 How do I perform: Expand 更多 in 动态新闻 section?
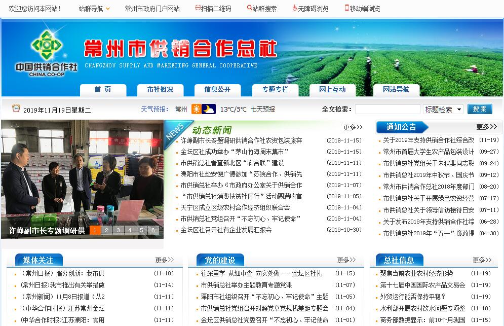tap(353, 127)
